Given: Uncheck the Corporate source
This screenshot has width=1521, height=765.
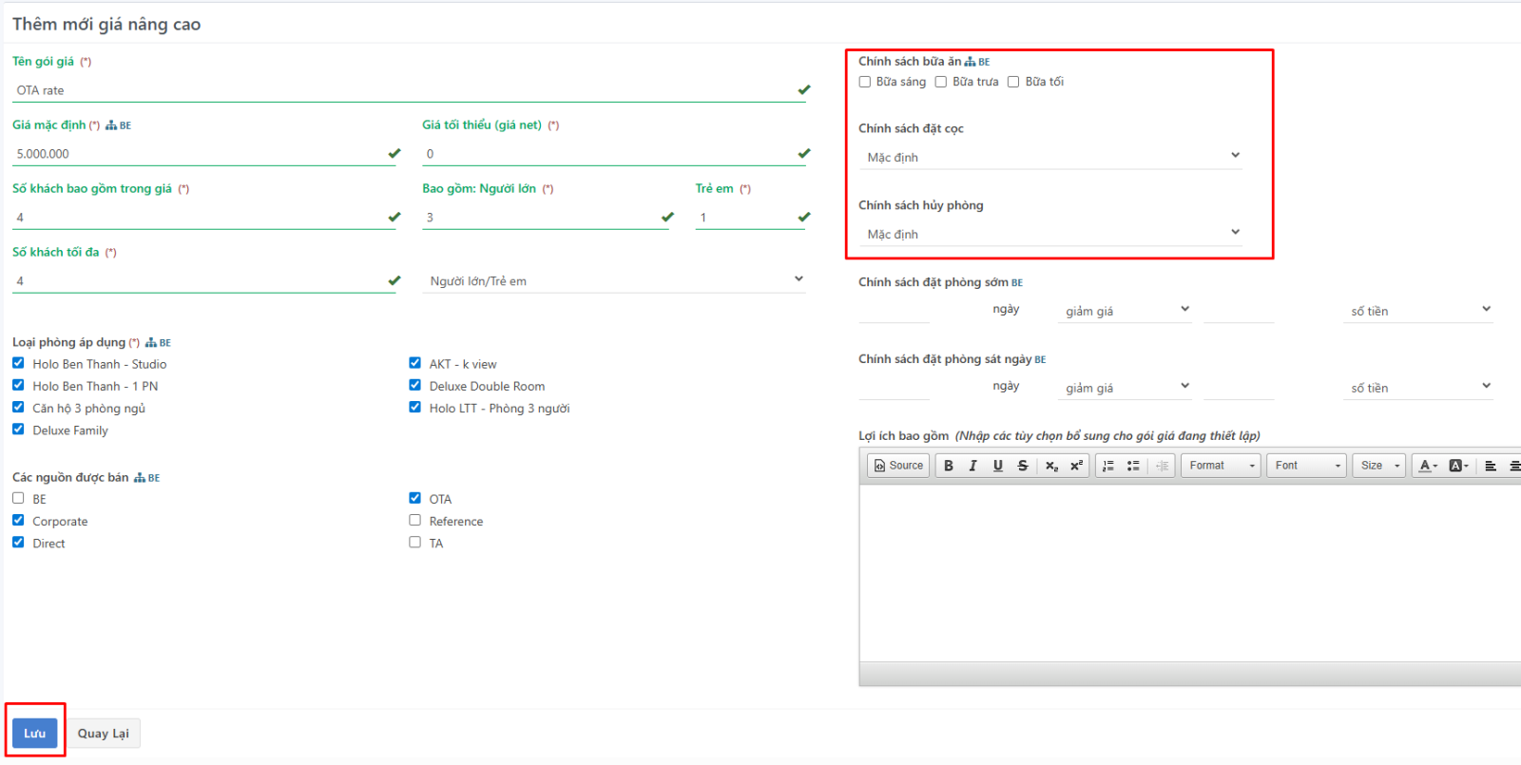Looking at the screenshot, I should click(x=18, y=520).
